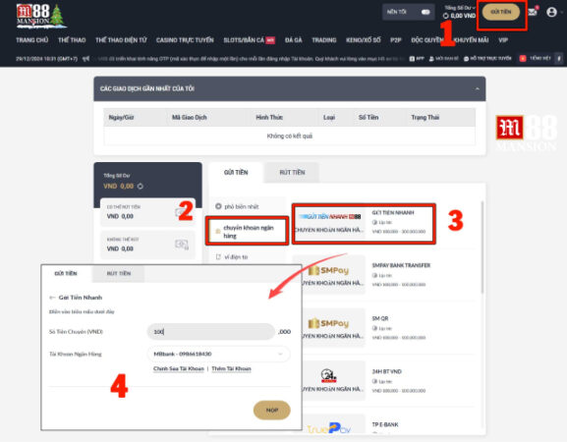Screen dimensions: 567x442
Task: Open THỂ THAO ĐIỆN TỬ menu
Action: [121, 40]
